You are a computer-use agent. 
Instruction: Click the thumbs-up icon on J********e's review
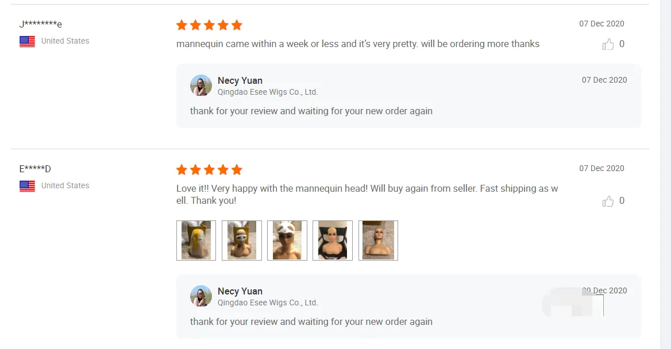click(608, 44)
